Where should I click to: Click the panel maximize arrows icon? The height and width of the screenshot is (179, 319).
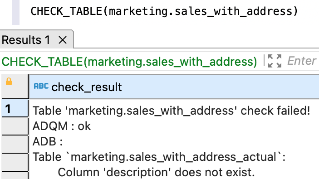point(275,61)
